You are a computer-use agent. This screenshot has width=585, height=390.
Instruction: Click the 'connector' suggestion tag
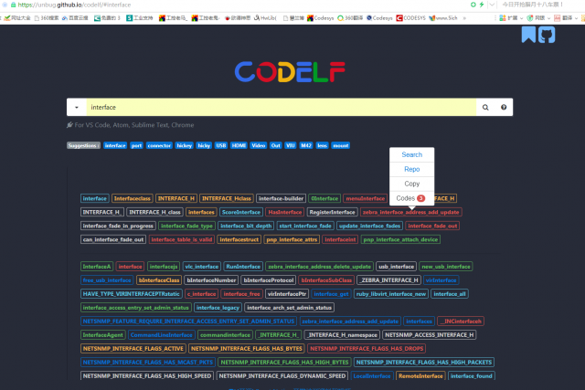[159, 145]
